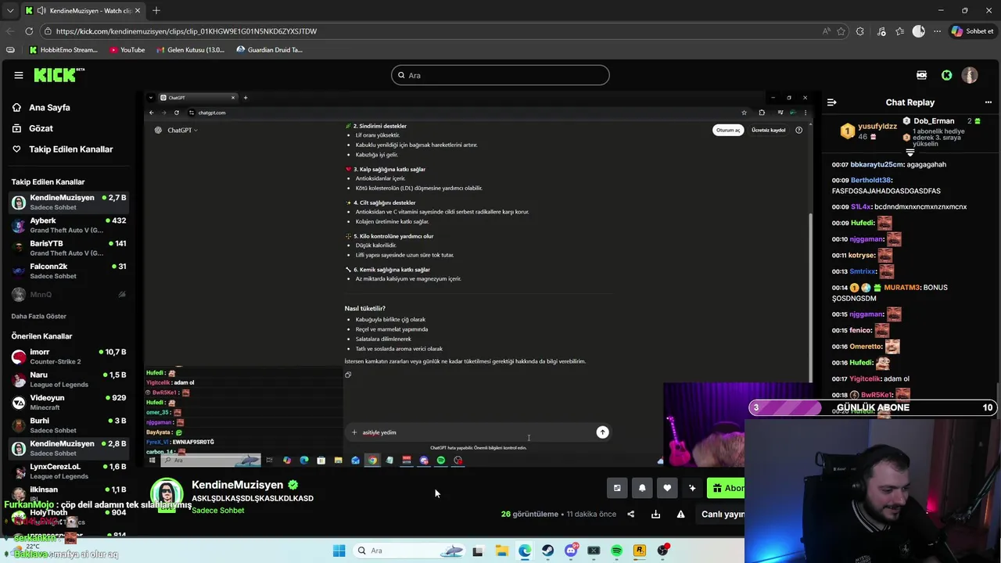Select Ayberk channel in sidebar

(x=69, y=225)
